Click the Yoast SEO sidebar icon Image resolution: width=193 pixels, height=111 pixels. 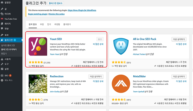2,75
